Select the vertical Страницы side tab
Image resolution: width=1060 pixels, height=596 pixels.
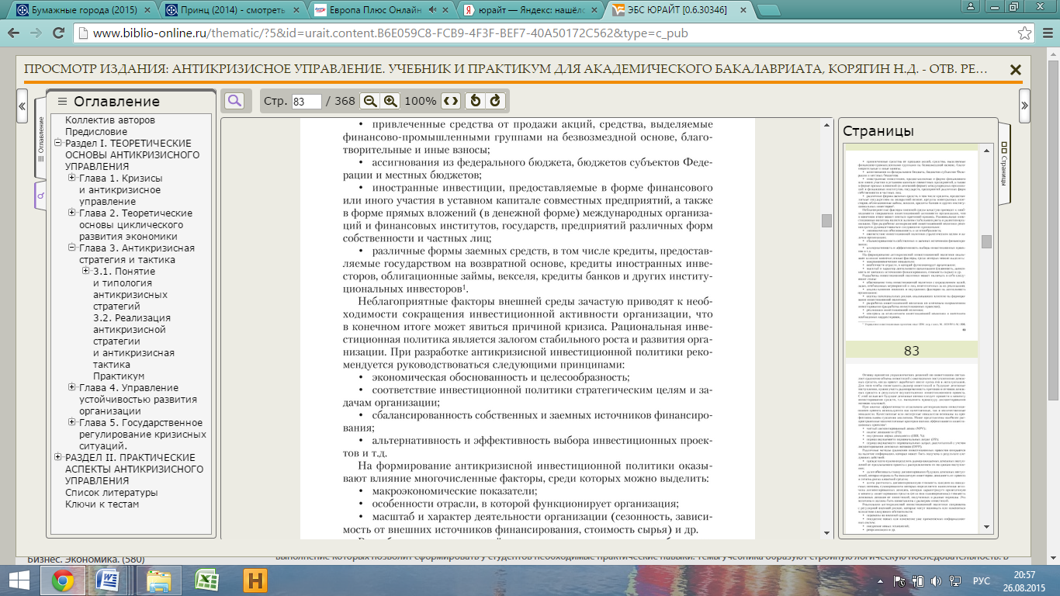point(1005,162)
